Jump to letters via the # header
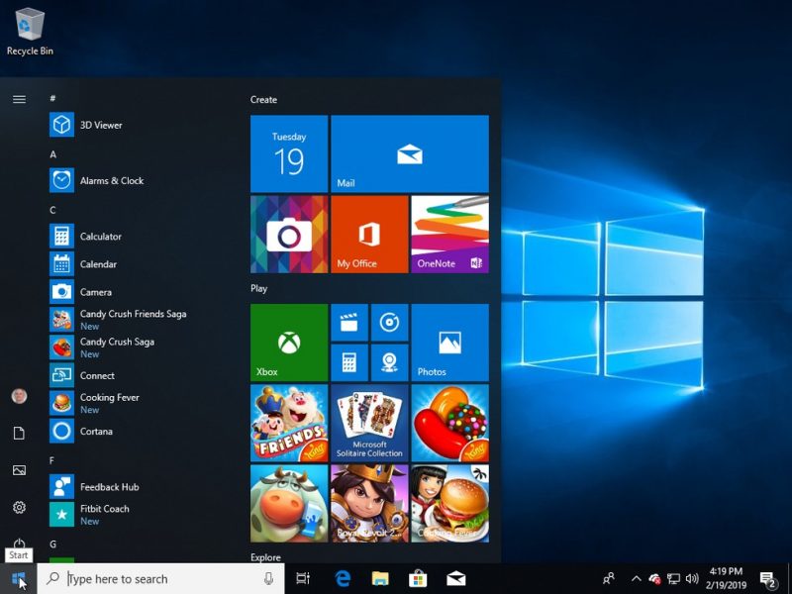The width and height of the screenshot is (792, 594). click(52, 98)
